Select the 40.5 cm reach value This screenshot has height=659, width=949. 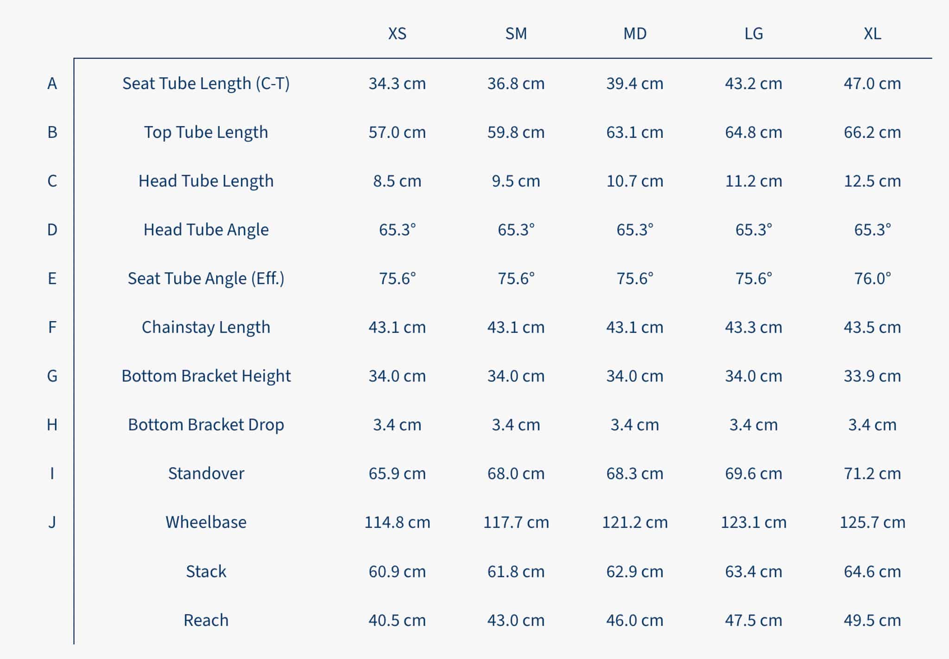click(397, 620)
